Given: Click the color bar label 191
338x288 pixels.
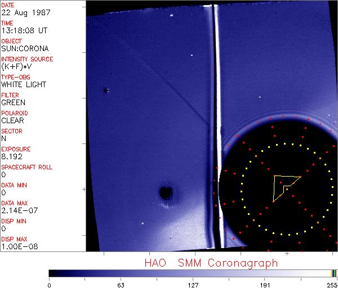Looking at the screenshot, I should 265,284.
